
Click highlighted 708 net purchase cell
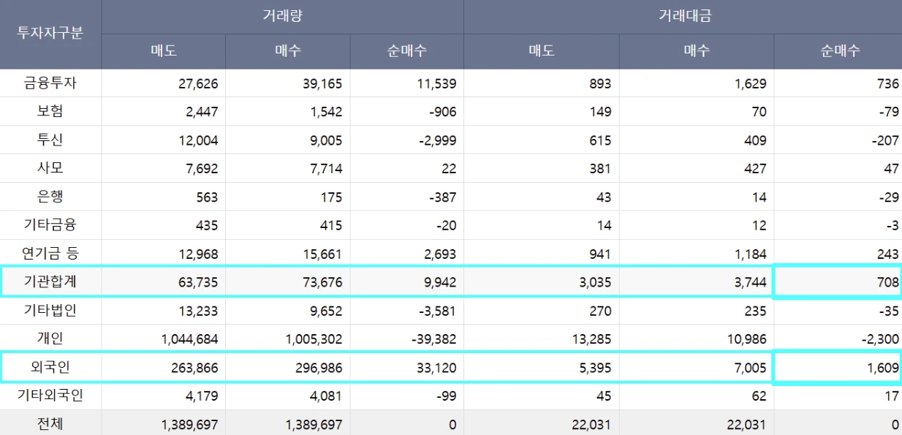click(x=838, y=282)
